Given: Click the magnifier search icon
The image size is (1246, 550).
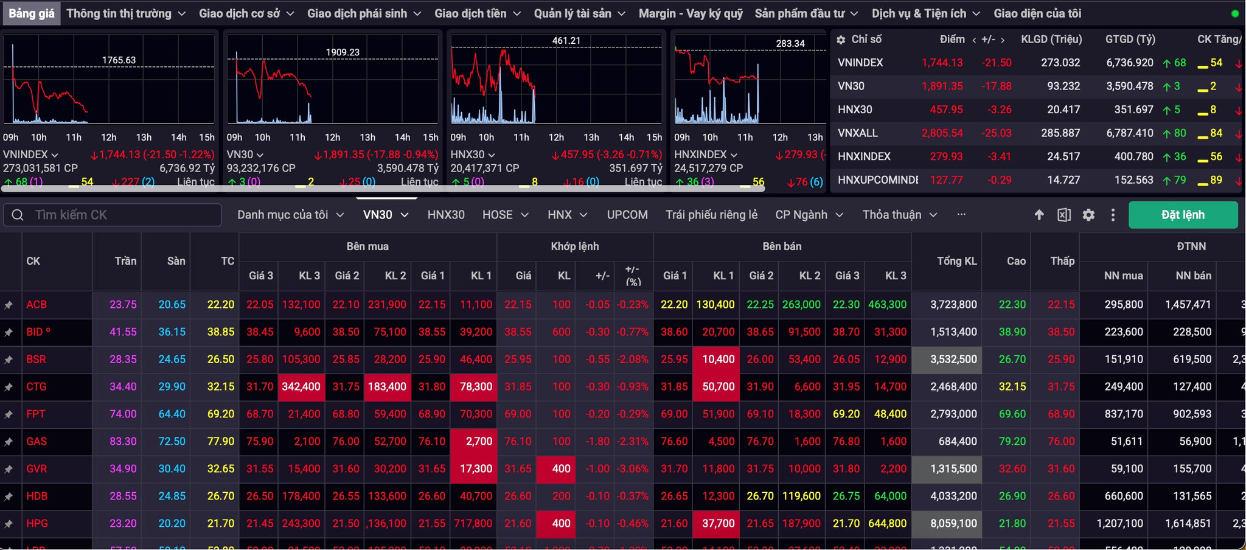Looking at the screenshot, I should (18, 215).
